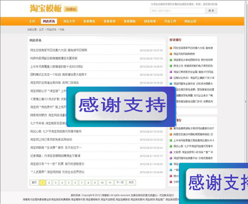
Task: Open the 装修教程 navigation tab
Action: tap(89, 21)
